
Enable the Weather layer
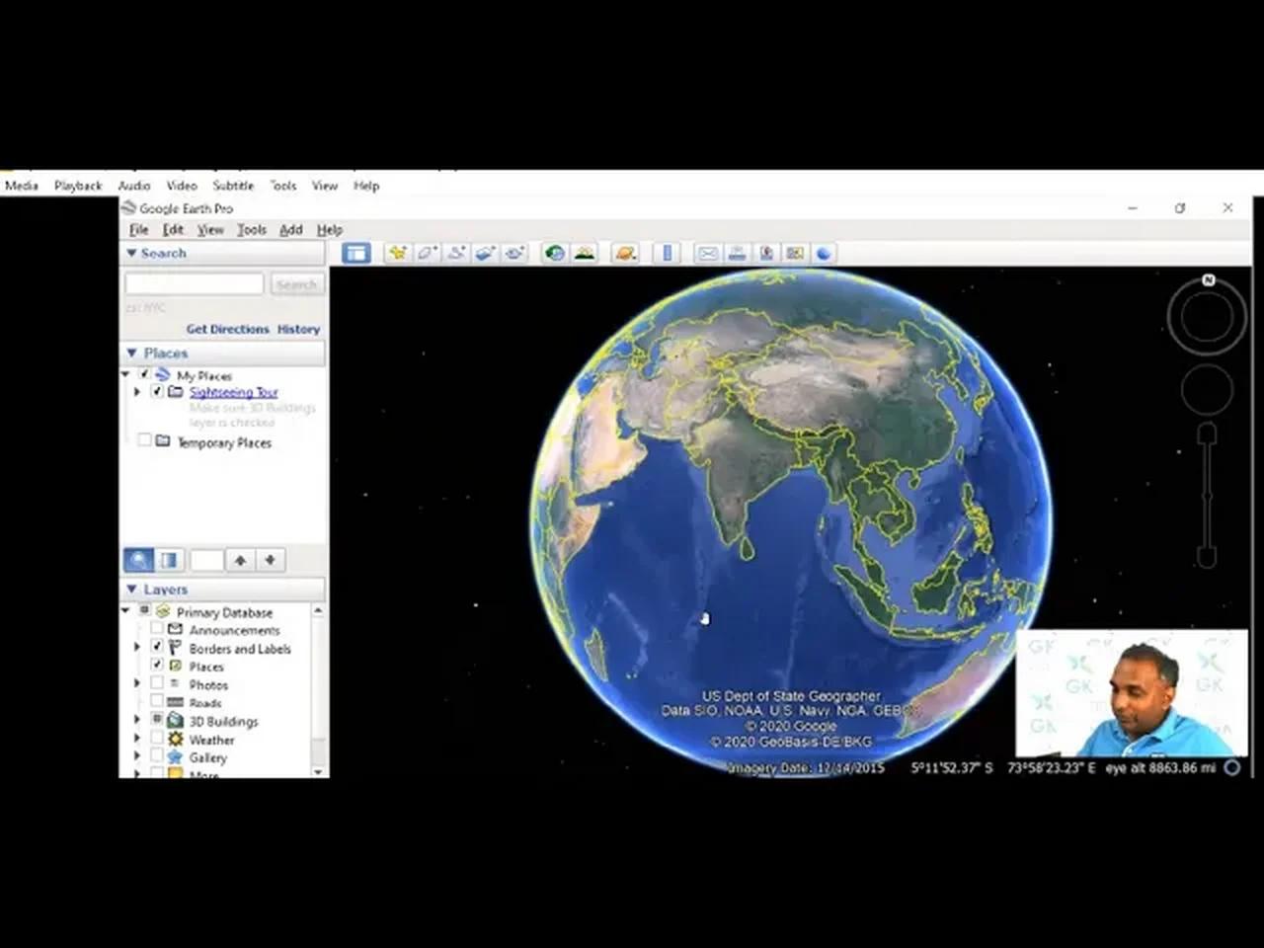157,739
